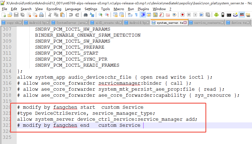
Task: Open the Function List icon
Action: [x=162, y=15]
